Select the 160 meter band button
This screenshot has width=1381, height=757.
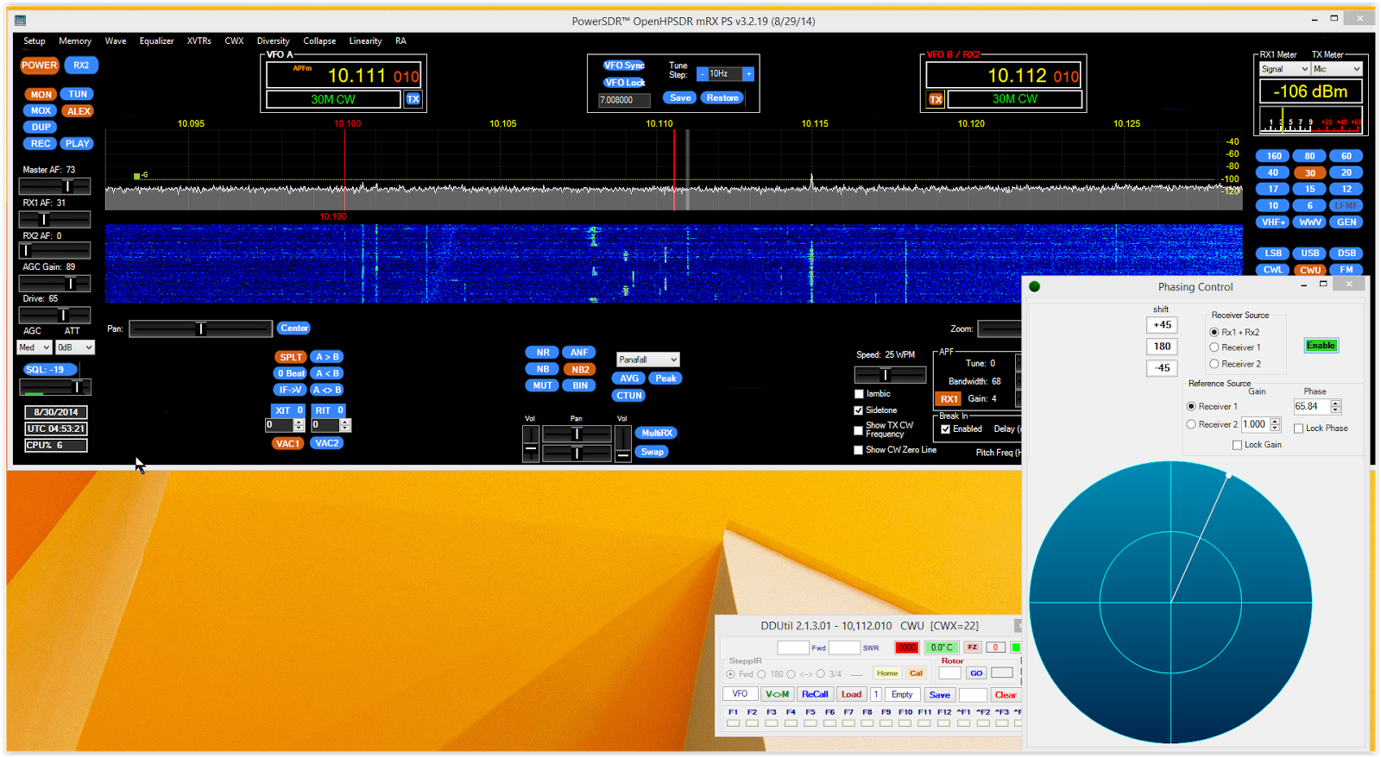click(1273, 156)
